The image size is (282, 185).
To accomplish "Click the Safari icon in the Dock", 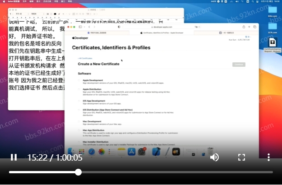I will (92, 152).
